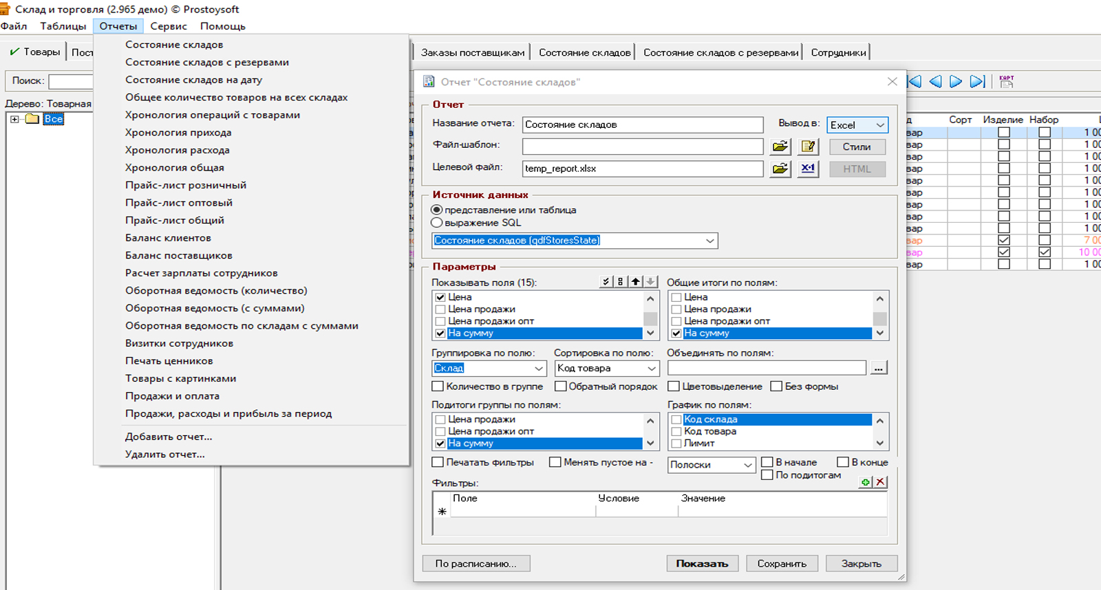This screenshot has height=590, width=1101.
Task: Click down arrow of show fields list scrollbar
Action: click(x=650, y=333)
